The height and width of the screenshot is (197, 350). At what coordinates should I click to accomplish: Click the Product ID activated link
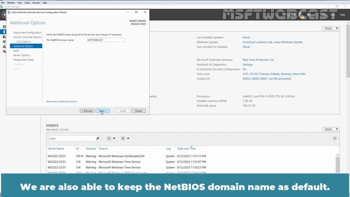[x=267, y=79]
